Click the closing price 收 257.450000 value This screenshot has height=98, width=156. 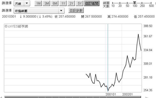pos(65,17)
